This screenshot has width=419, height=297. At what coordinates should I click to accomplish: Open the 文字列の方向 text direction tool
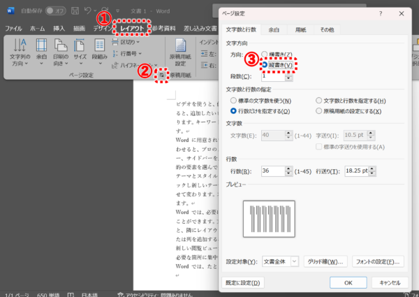click(20, 50)
